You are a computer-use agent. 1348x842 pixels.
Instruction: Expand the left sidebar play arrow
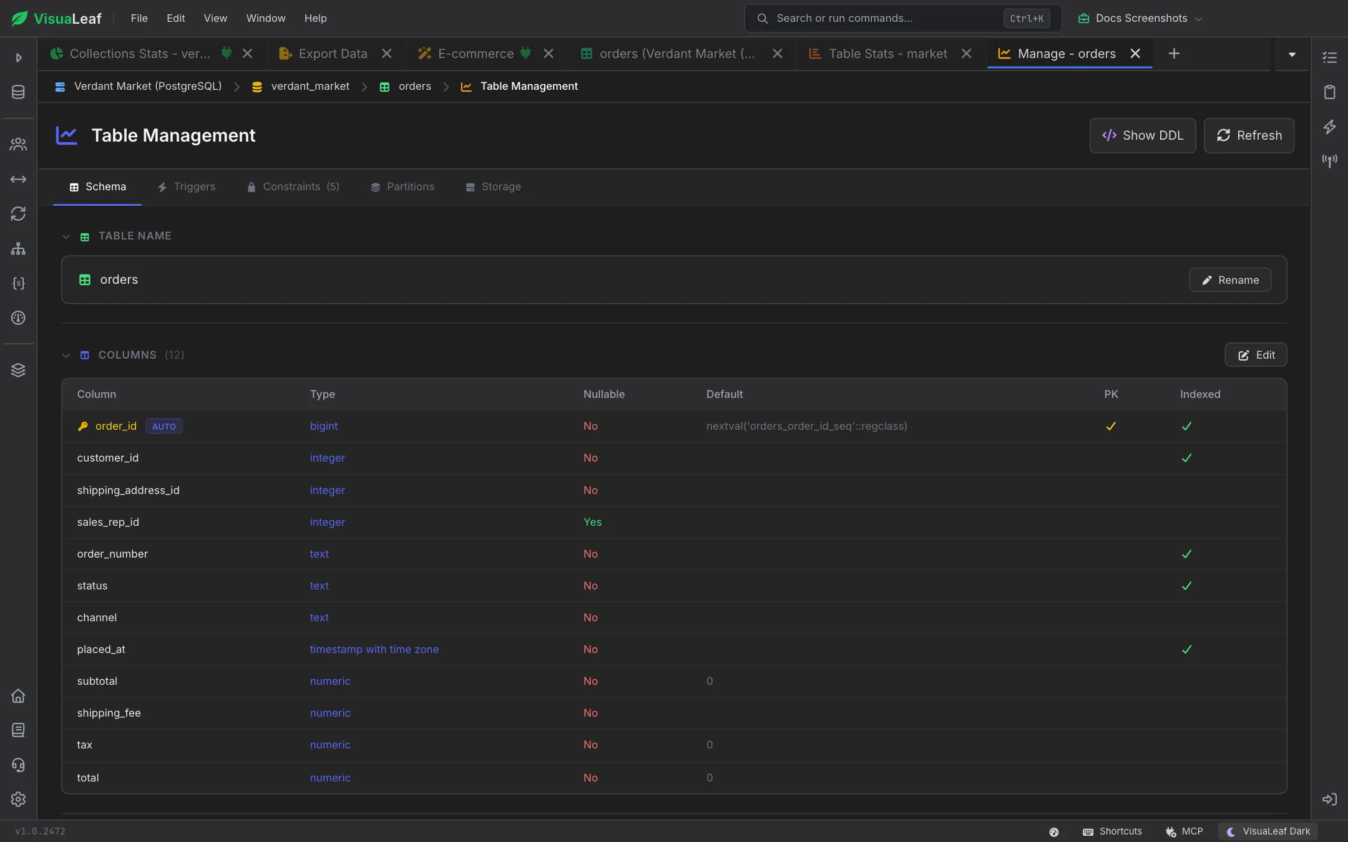pyautogui.click(x=18, y=57)
